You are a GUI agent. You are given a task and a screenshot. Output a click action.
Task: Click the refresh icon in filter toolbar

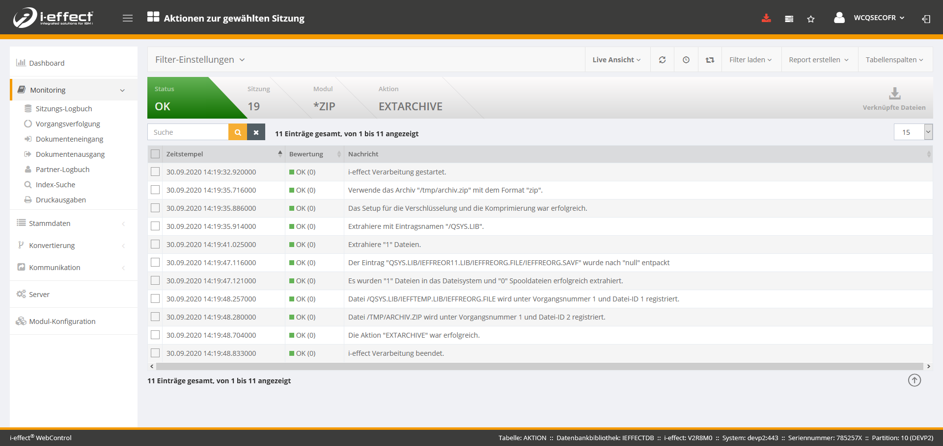click(x=662, y=60)
